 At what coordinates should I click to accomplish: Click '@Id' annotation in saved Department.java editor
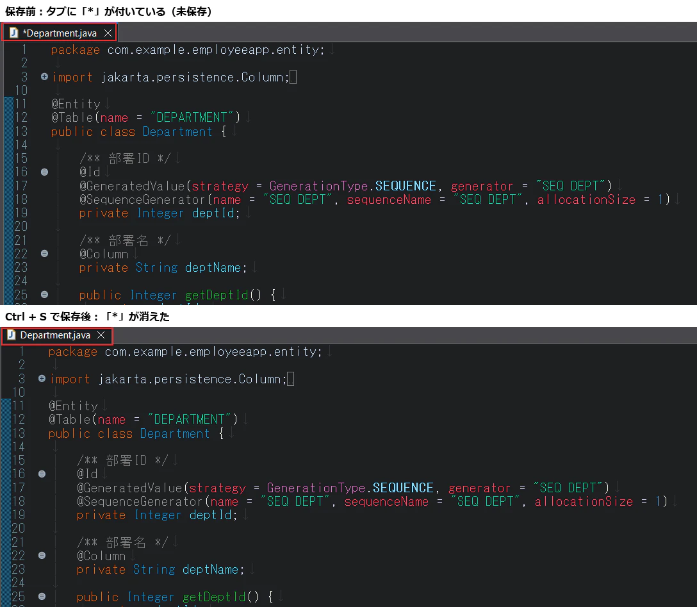[87, 474]
